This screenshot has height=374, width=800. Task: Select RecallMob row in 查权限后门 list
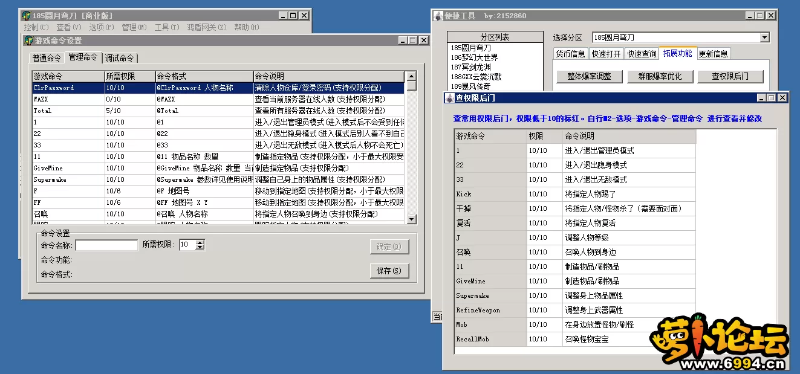[x=575, y=339]
